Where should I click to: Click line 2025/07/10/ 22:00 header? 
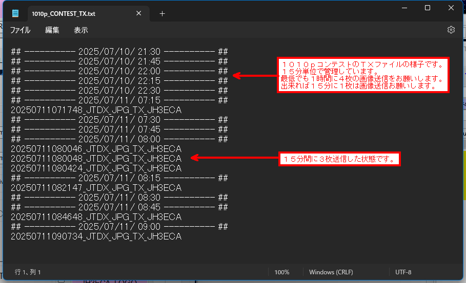(119, 71)
